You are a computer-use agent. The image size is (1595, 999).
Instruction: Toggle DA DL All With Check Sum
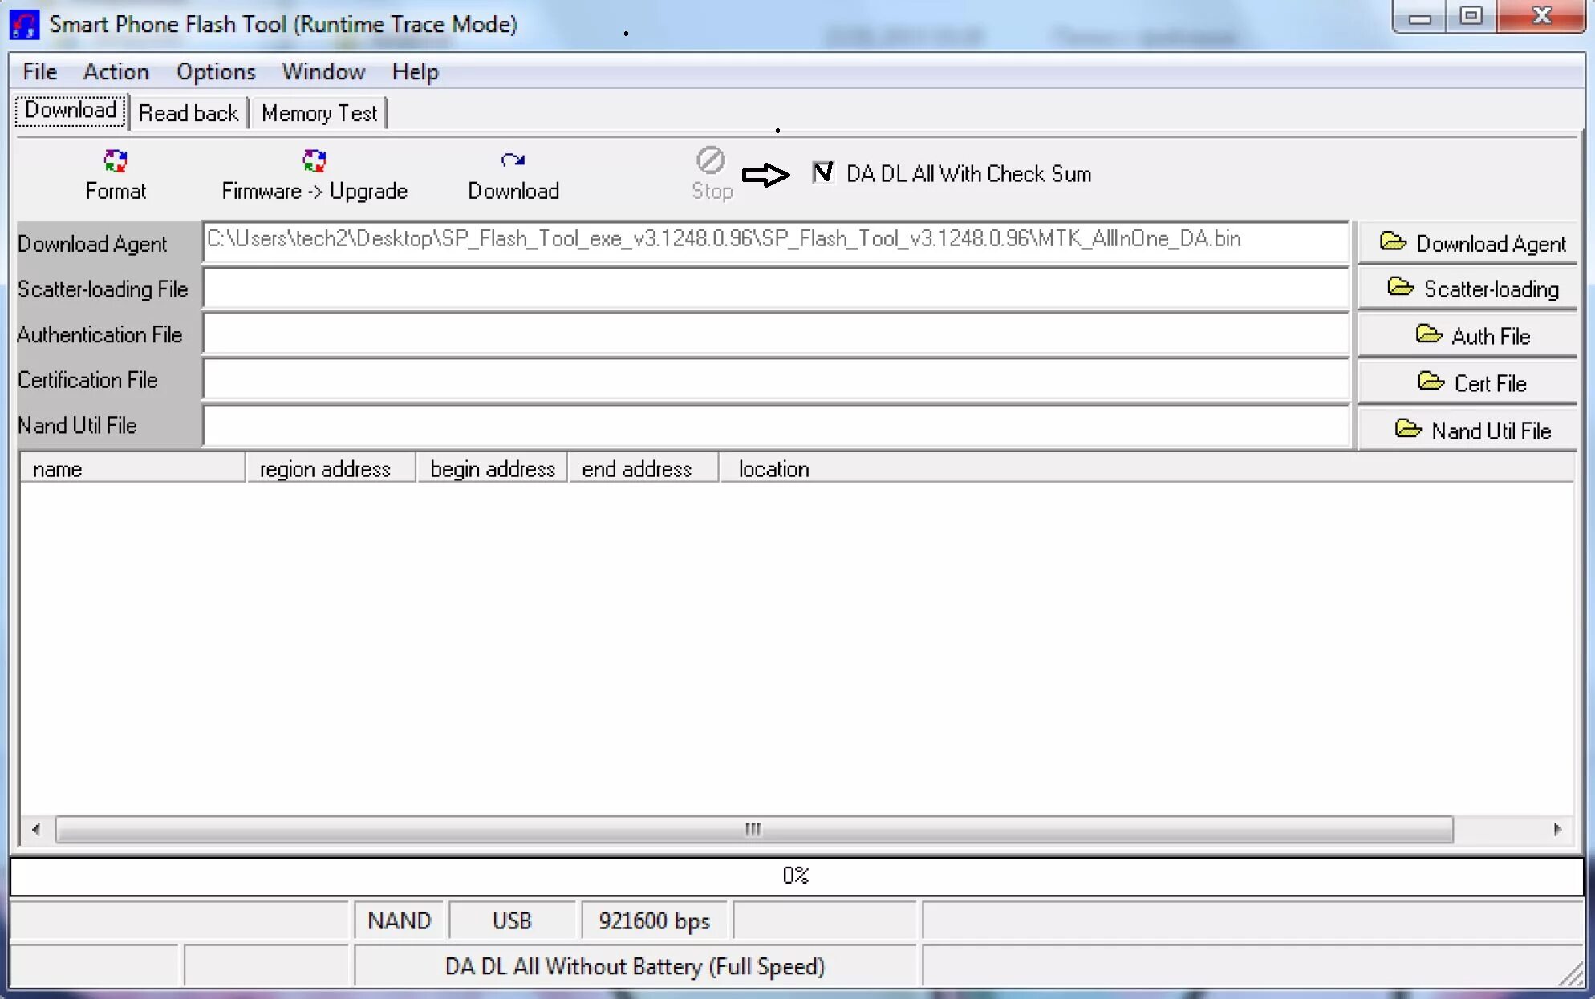pos(822,172)
